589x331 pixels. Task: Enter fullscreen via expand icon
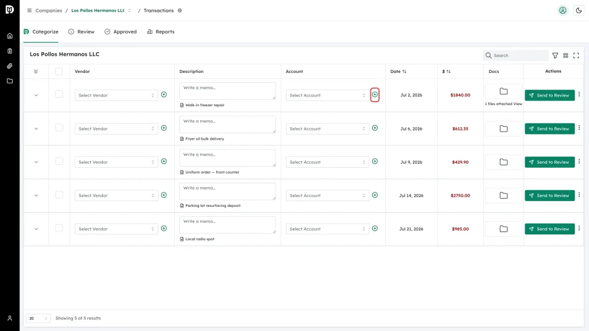pos(576,56)
